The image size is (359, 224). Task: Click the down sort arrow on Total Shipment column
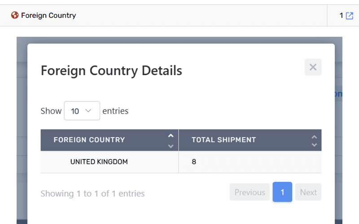(x=314, y=145)
